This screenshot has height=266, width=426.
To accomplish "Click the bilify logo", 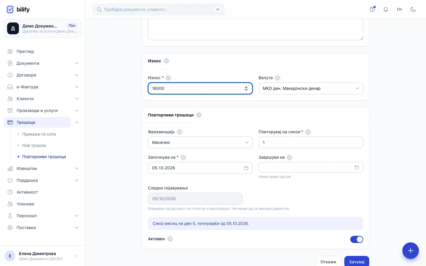I will pos(18,9).
